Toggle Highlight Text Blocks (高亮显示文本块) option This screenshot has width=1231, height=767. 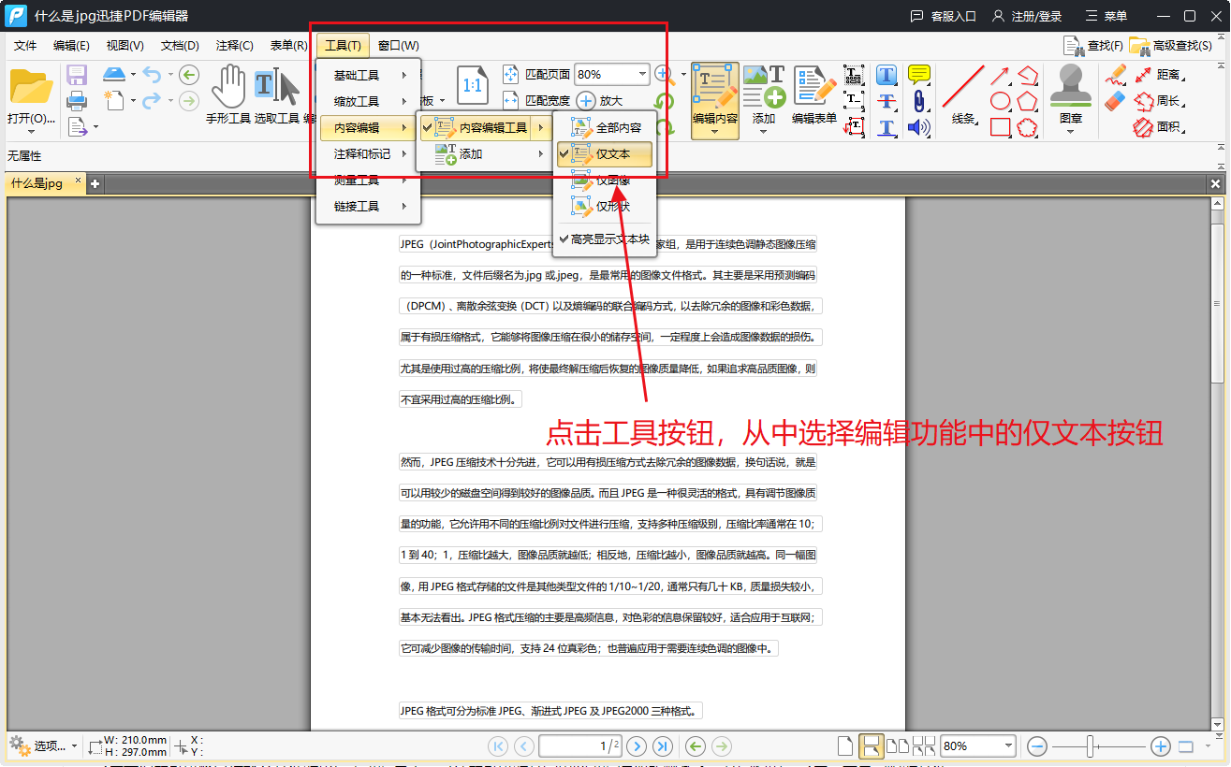point(605,239)
